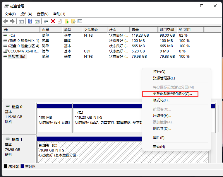Open the 查看(V) menu
This screenshot has width=223, height=177.
coord(43,14)
